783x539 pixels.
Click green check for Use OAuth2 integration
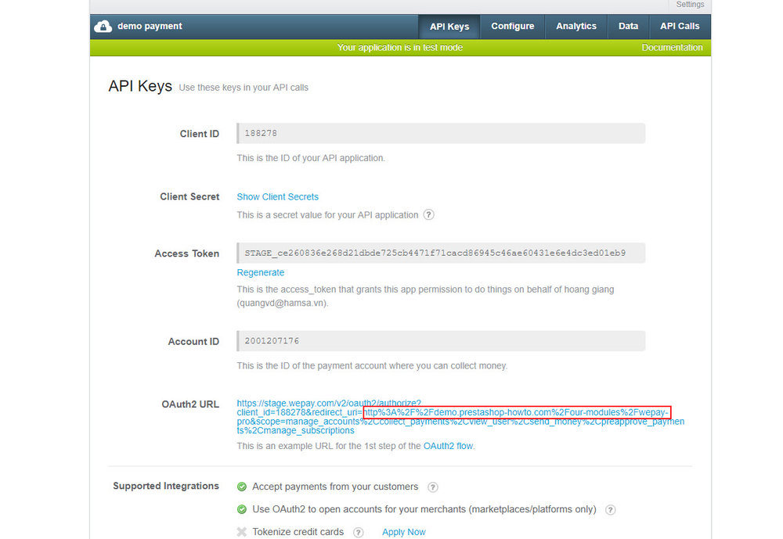[242, 509]
